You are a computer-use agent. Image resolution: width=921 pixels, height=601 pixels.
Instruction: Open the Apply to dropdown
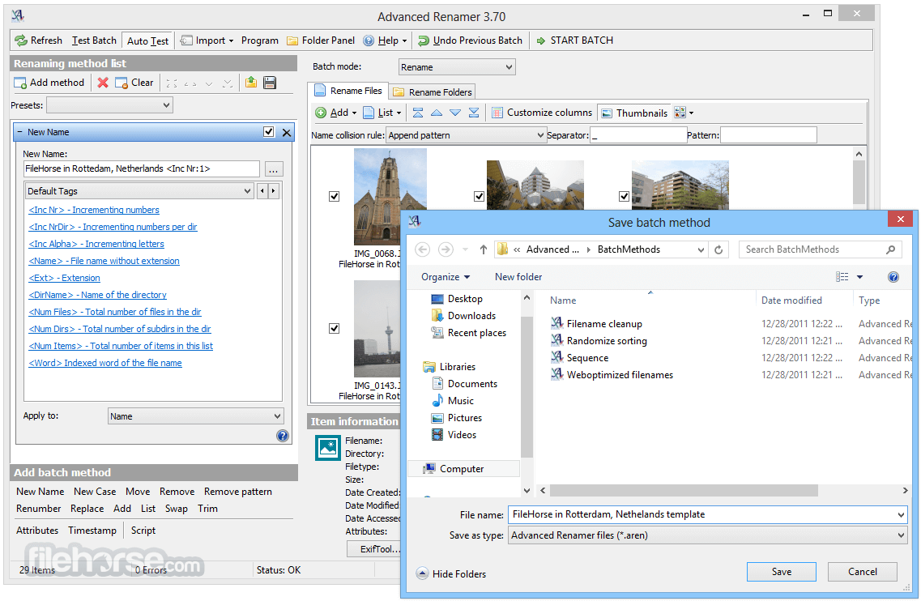coord(196,416)
